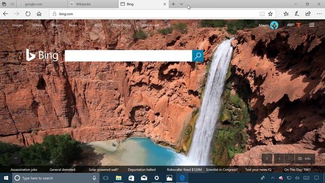Click the Cortana search box
Image resolution: width=325 pixels, height=183 pixels.
coord(55,178)
